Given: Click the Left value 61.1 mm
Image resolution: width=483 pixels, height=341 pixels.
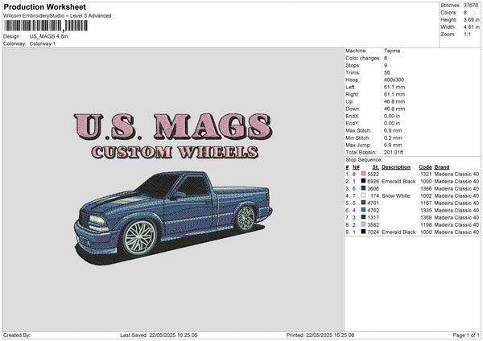Looking at the screenshot, I should click(394, 87).
